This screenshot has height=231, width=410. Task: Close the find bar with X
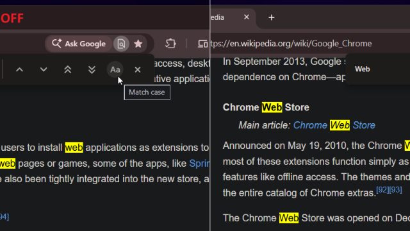pyautogui.click(x=138, y=70)
